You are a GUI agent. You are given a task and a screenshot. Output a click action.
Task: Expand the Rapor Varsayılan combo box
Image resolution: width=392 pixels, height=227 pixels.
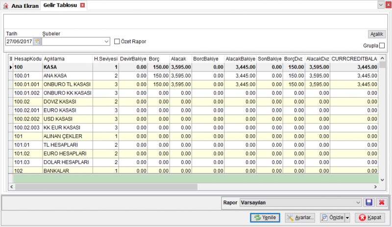tap(358, 202)
